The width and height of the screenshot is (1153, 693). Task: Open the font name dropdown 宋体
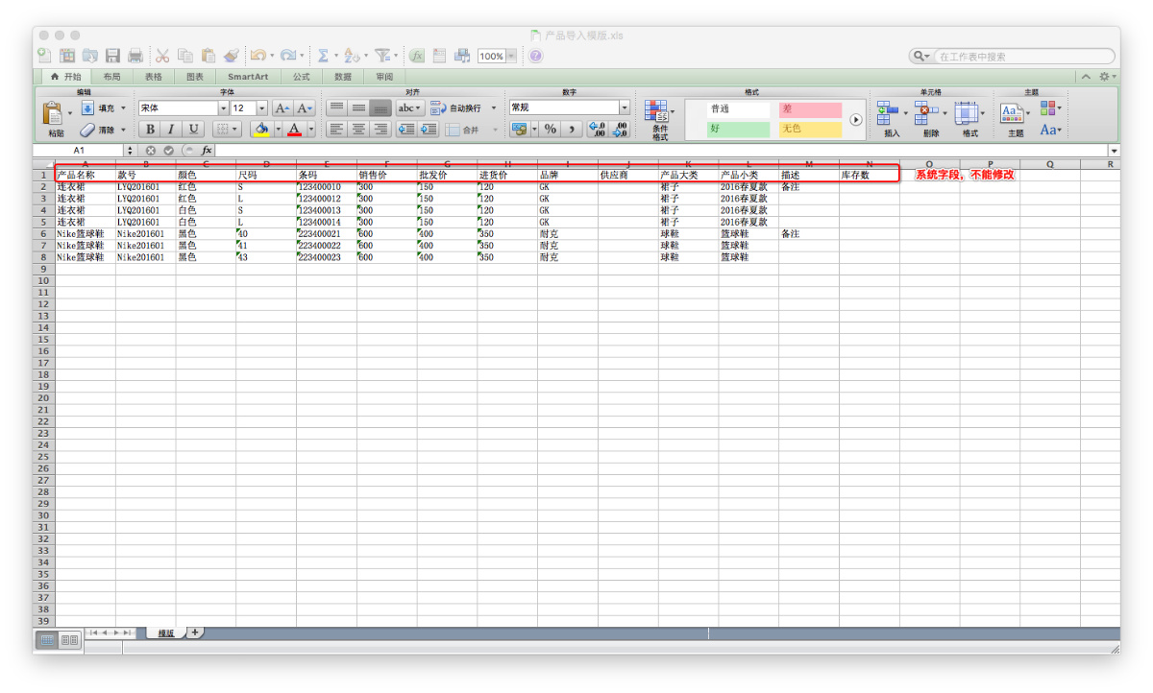click(224, 108)
